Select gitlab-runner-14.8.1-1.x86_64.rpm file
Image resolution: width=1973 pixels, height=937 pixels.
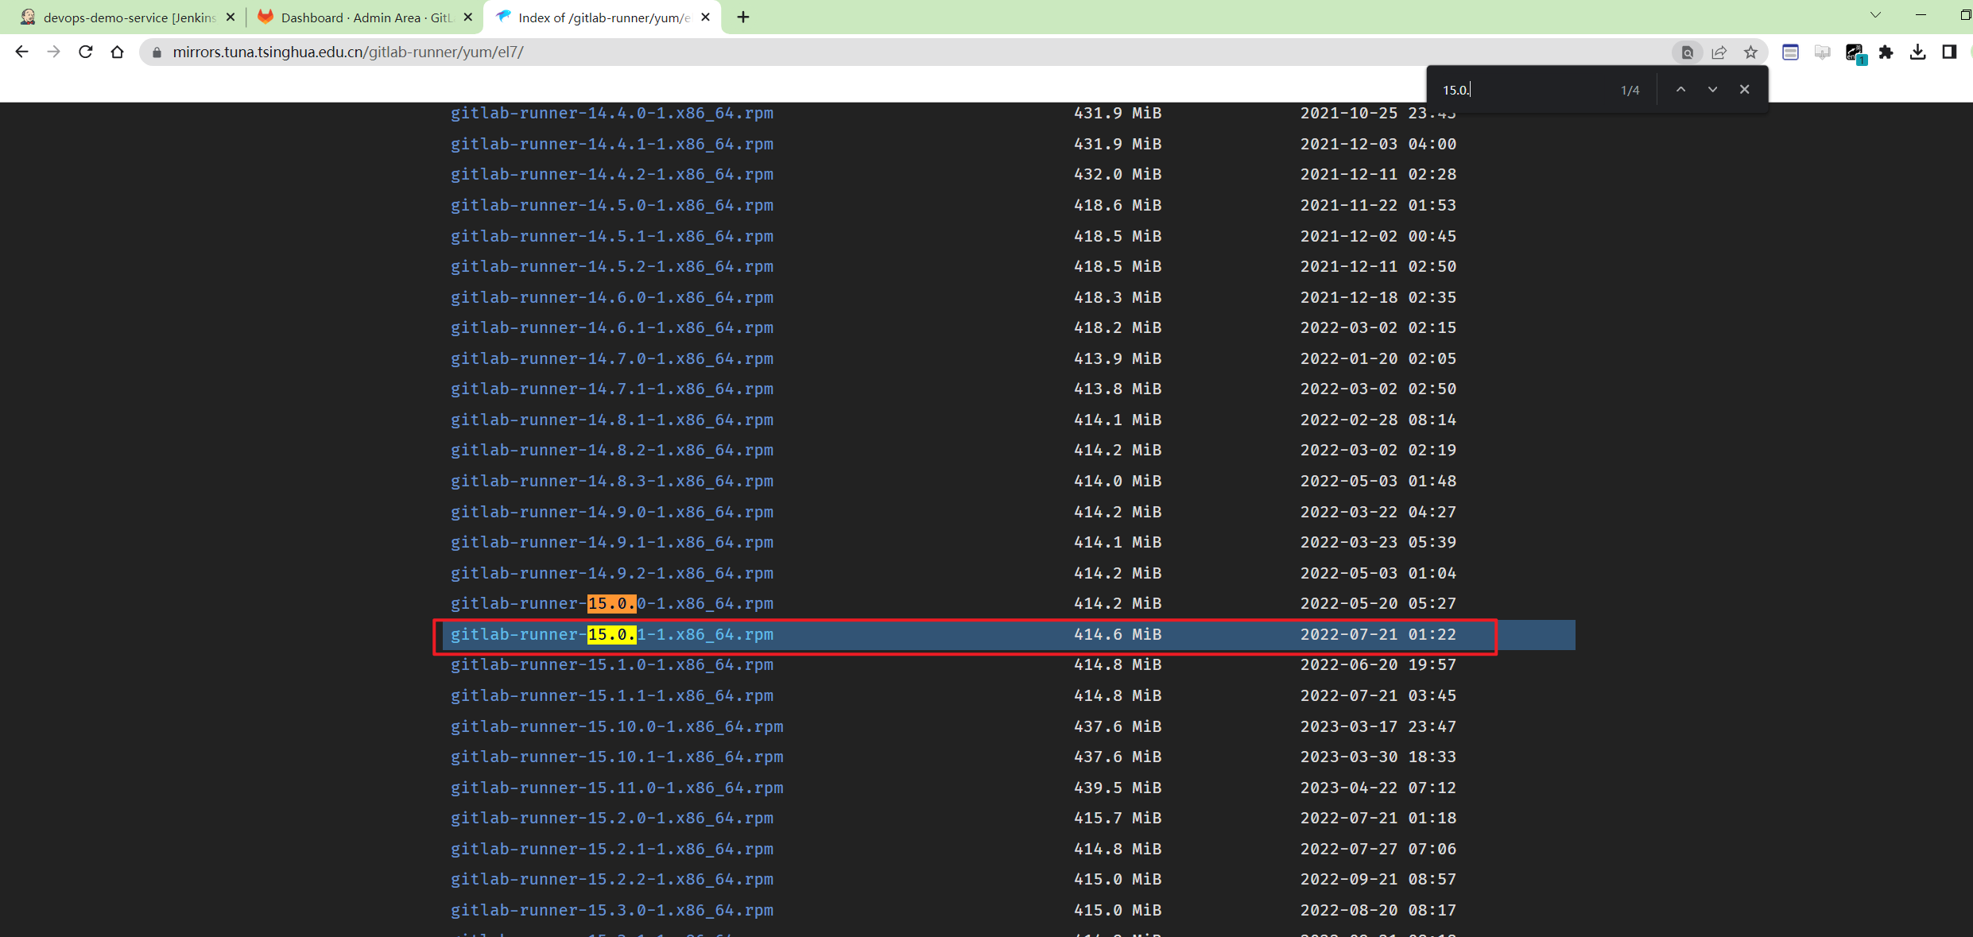pos(612,420)
